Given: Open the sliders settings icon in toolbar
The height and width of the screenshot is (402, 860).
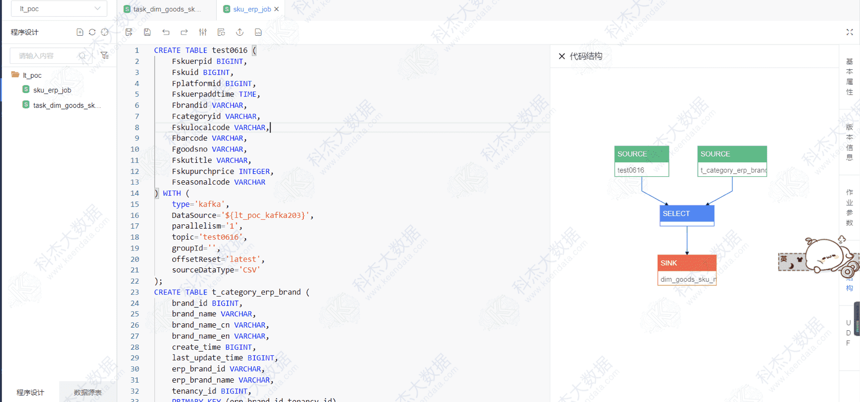Looking at the screenshot, I should tap(203, 32).
